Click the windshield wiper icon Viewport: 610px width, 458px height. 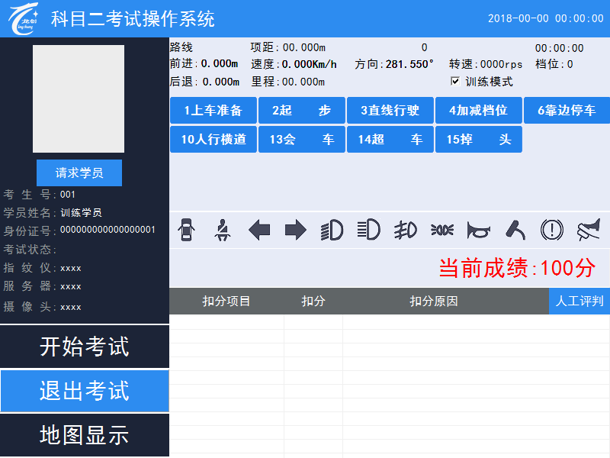click(x=515, y=230)
